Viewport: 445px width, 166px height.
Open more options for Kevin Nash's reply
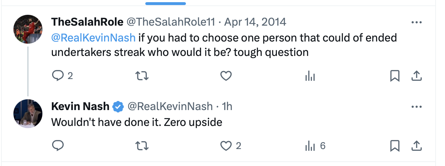tap(417, 106)
